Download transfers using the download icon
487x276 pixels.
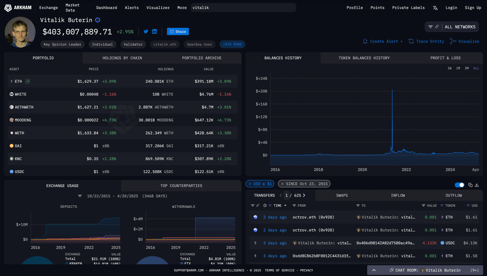click(477, 185)
